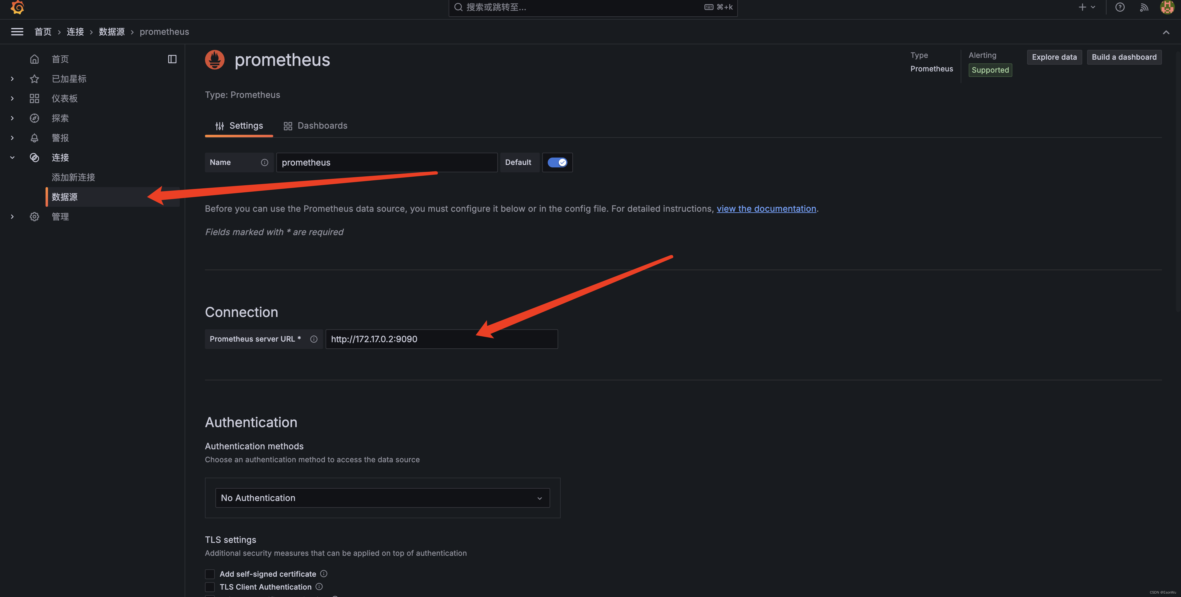Expand the 仪表板 sidebar section

tap(12, 98)
